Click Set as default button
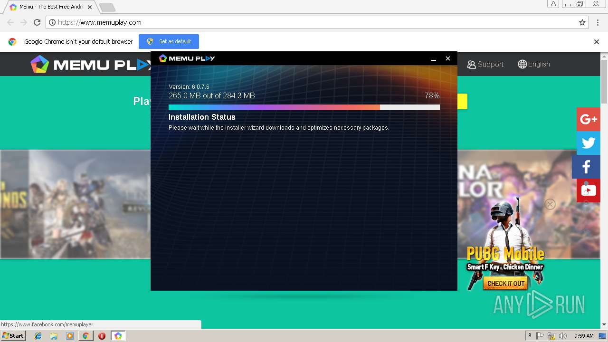 [x=169, y=41]
